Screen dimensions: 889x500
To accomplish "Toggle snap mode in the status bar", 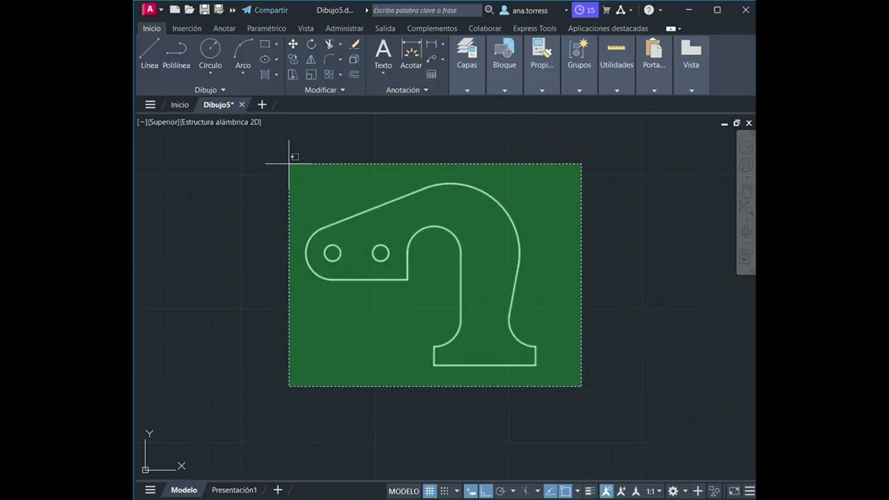I will point(444,491).
